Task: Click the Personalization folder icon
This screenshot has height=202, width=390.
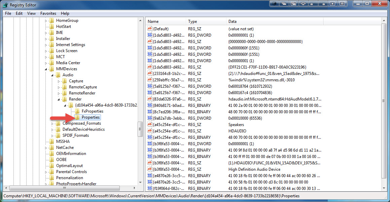Action: (x=51, y=178)
